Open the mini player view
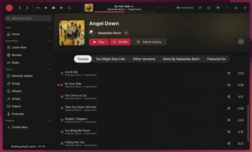The image size is (252, 152). coord(200,8)
